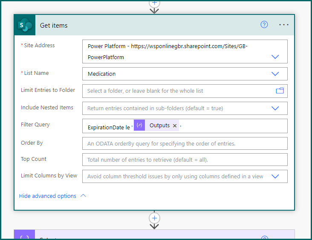This screenshot has height=240, width=312.
Task: Remove the Outputs token from Filter Query
Action: coord(175,126)
